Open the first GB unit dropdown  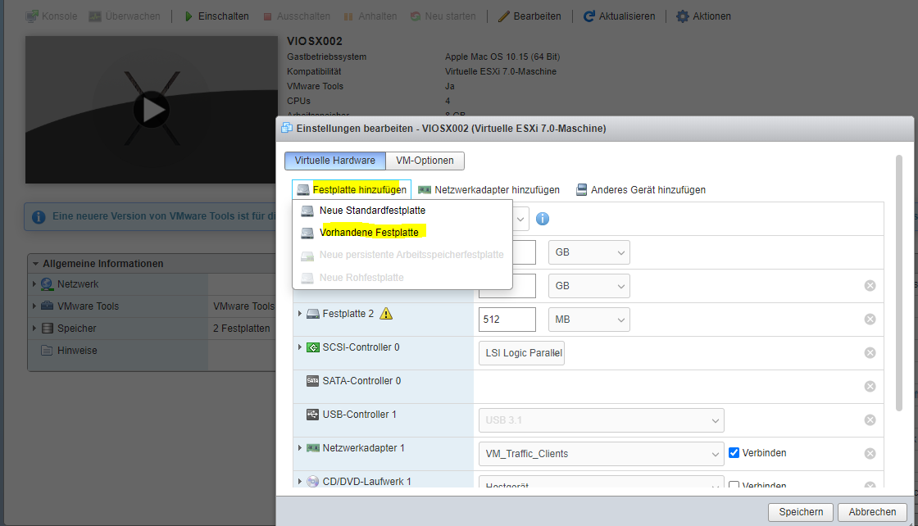coord(589,252)
